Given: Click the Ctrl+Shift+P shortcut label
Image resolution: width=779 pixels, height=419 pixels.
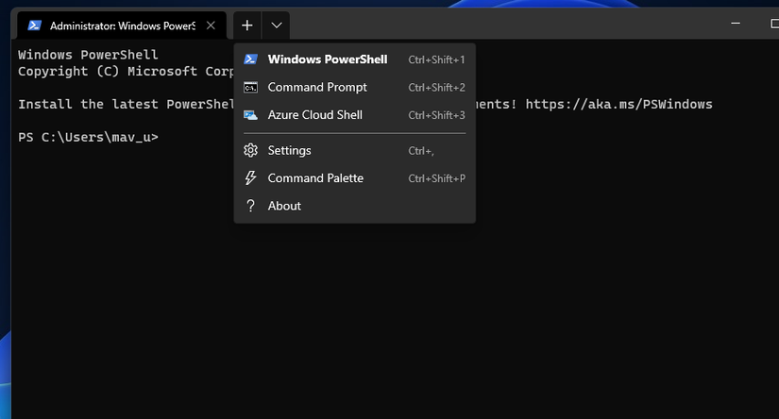Looking at the screenshot, I should [x=436, y=178].
